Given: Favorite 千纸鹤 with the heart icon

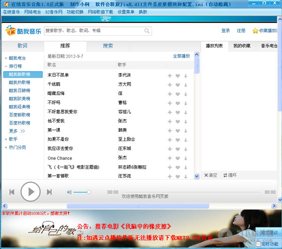Looking at the screenshot, I should (x=178, y=85).
